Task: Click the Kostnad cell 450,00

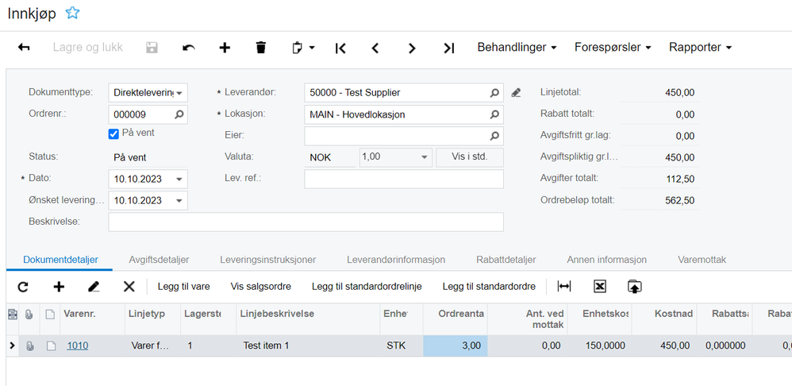Action: point(664,346)
